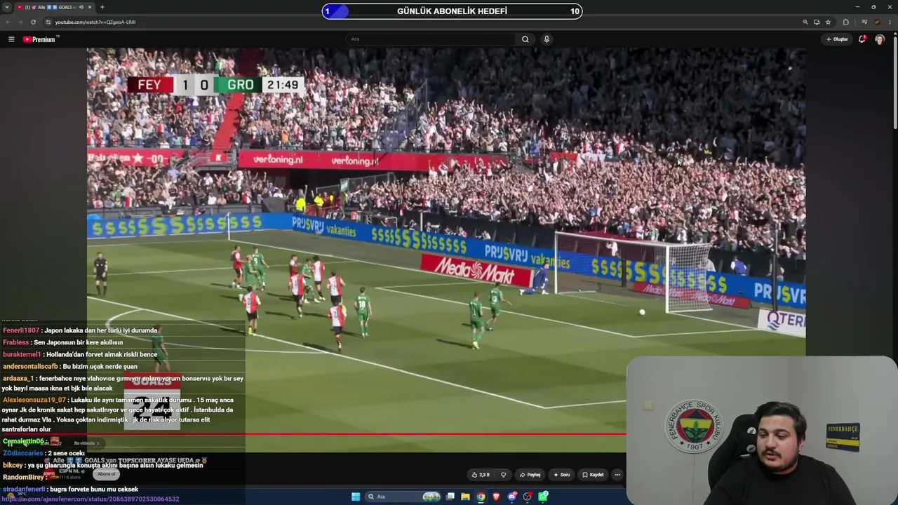The image size is (898, 505).
Task: Click chat username 'ZOdiaccaries'
Action: 23,453
